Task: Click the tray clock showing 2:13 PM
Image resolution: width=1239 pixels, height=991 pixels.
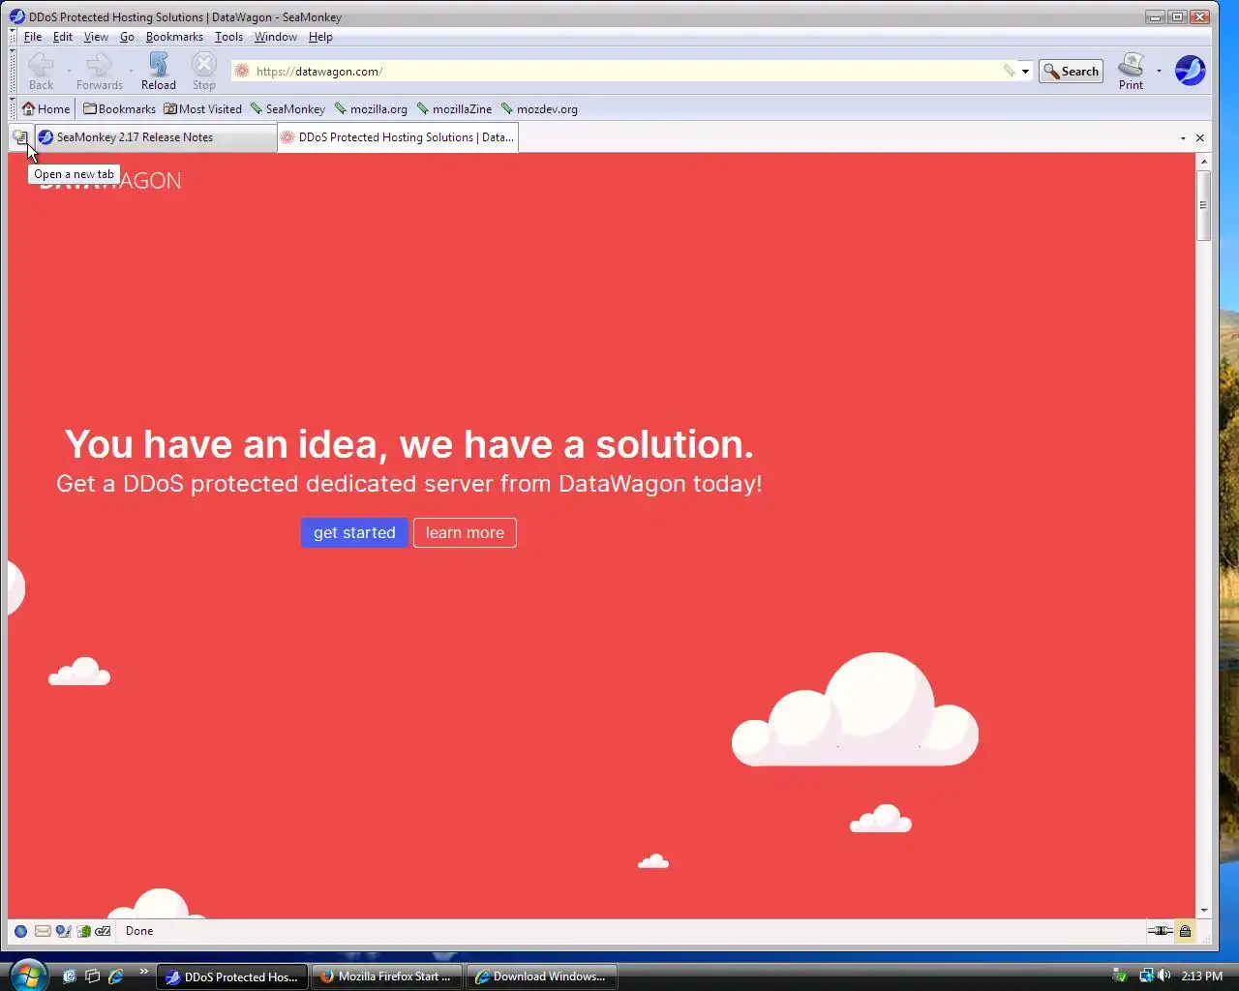Action: [1202, 976]
